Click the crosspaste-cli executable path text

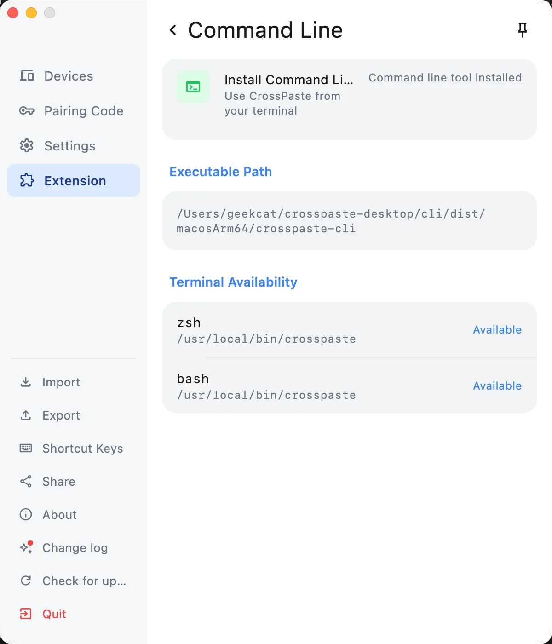[331, 221]
